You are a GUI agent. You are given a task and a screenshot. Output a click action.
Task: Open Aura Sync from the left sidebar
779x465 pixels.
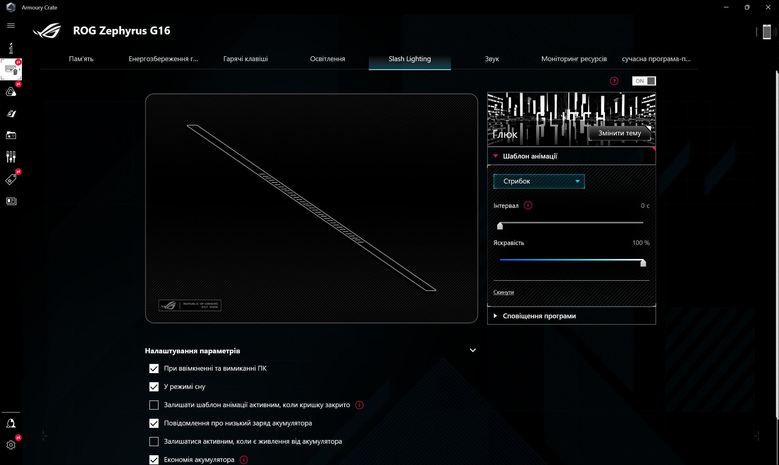11,92
